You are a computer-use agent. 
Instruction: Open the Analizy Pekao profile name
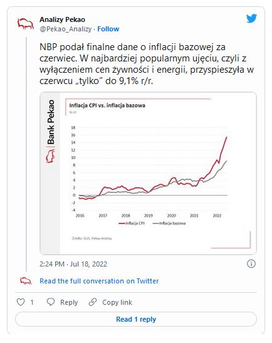tap(62, 19)
